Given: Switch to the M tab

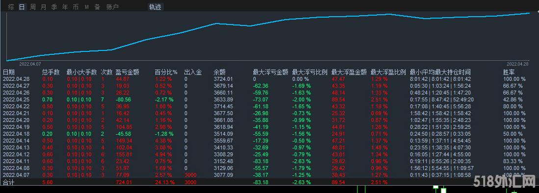Looking at the screenshot, I should tap(87, 7).
